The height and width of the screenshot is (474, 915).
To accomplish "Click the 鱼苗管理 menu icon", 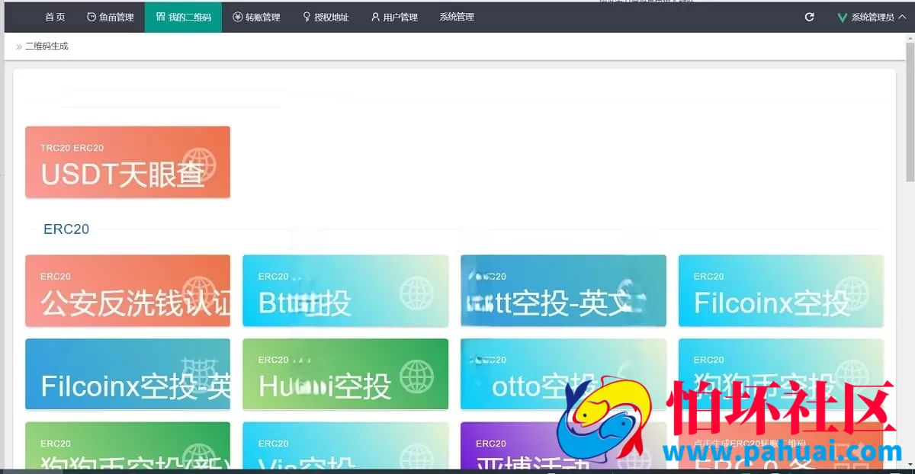I will click(91, 17).
